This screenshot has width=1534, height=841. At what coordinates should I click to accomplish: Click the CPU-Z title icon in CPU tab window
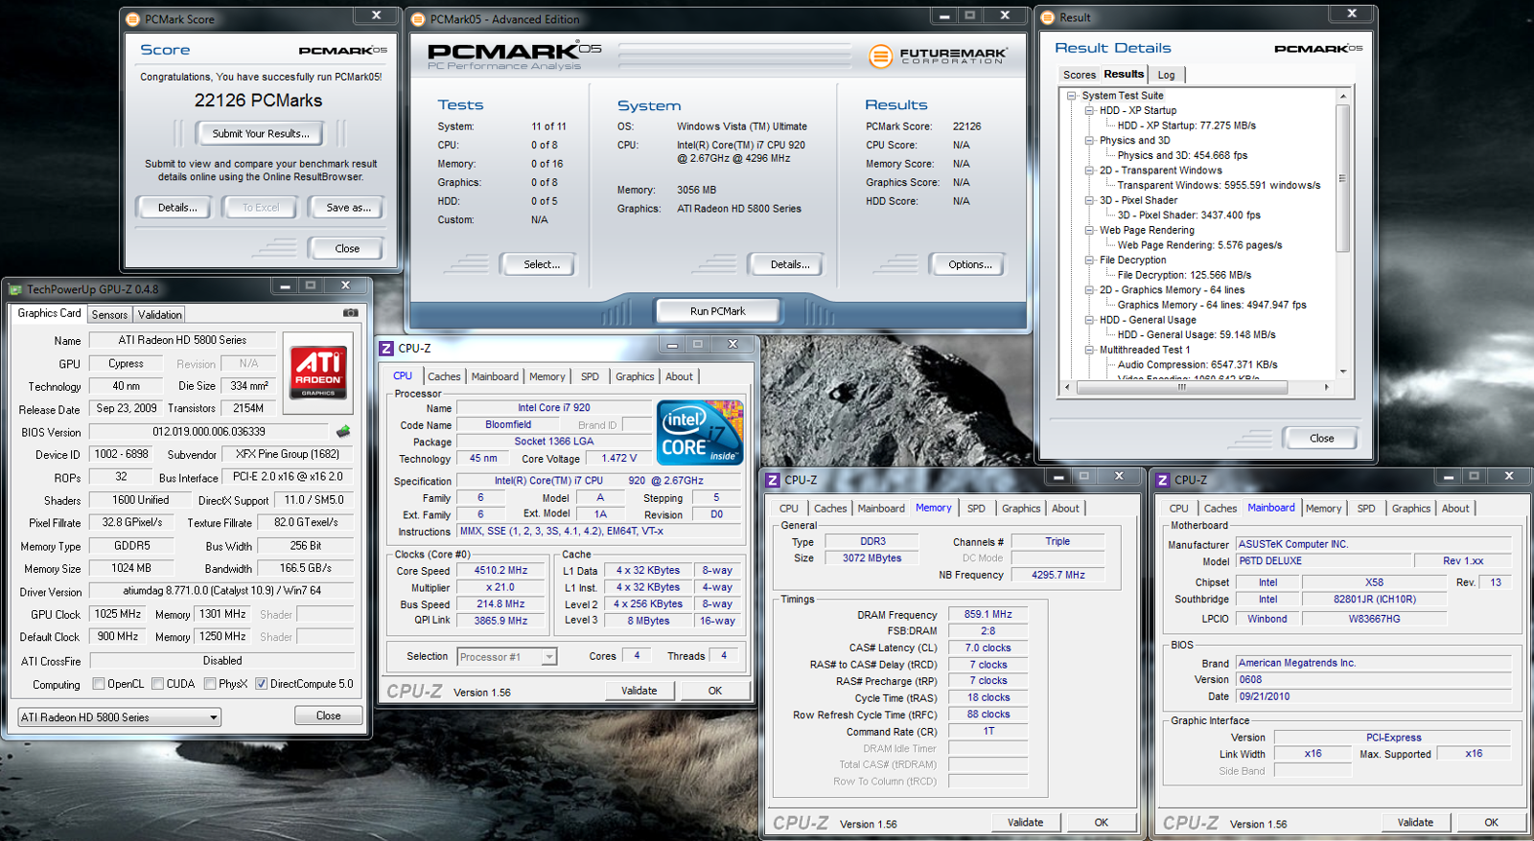386,348
